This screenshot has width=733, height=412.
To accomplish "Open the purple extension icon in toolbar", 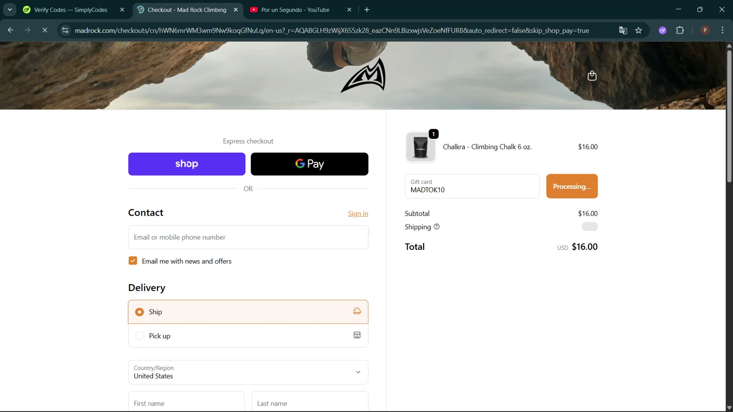I will tap(663, 30).
